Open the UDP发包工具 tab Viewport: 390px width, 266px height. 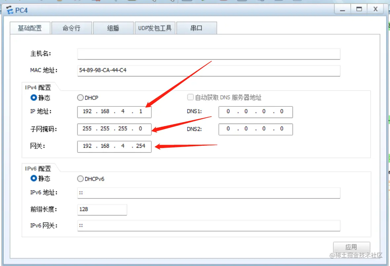click(x=155, y=28)
